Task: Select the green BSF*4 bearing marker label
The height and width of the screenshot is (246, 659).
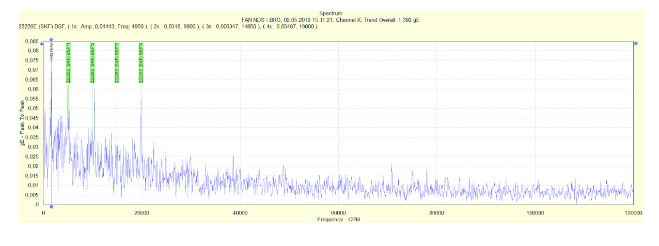Action: [x=141, y=63]
